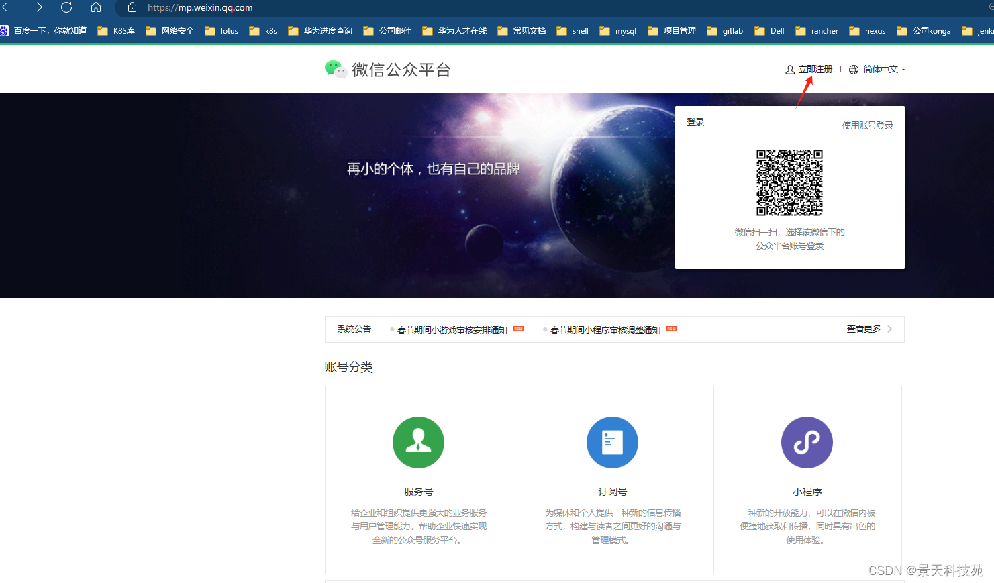Click the blue 订阅号 icon
The height and width of the screenshot is (583, 994).
point(612,442)
